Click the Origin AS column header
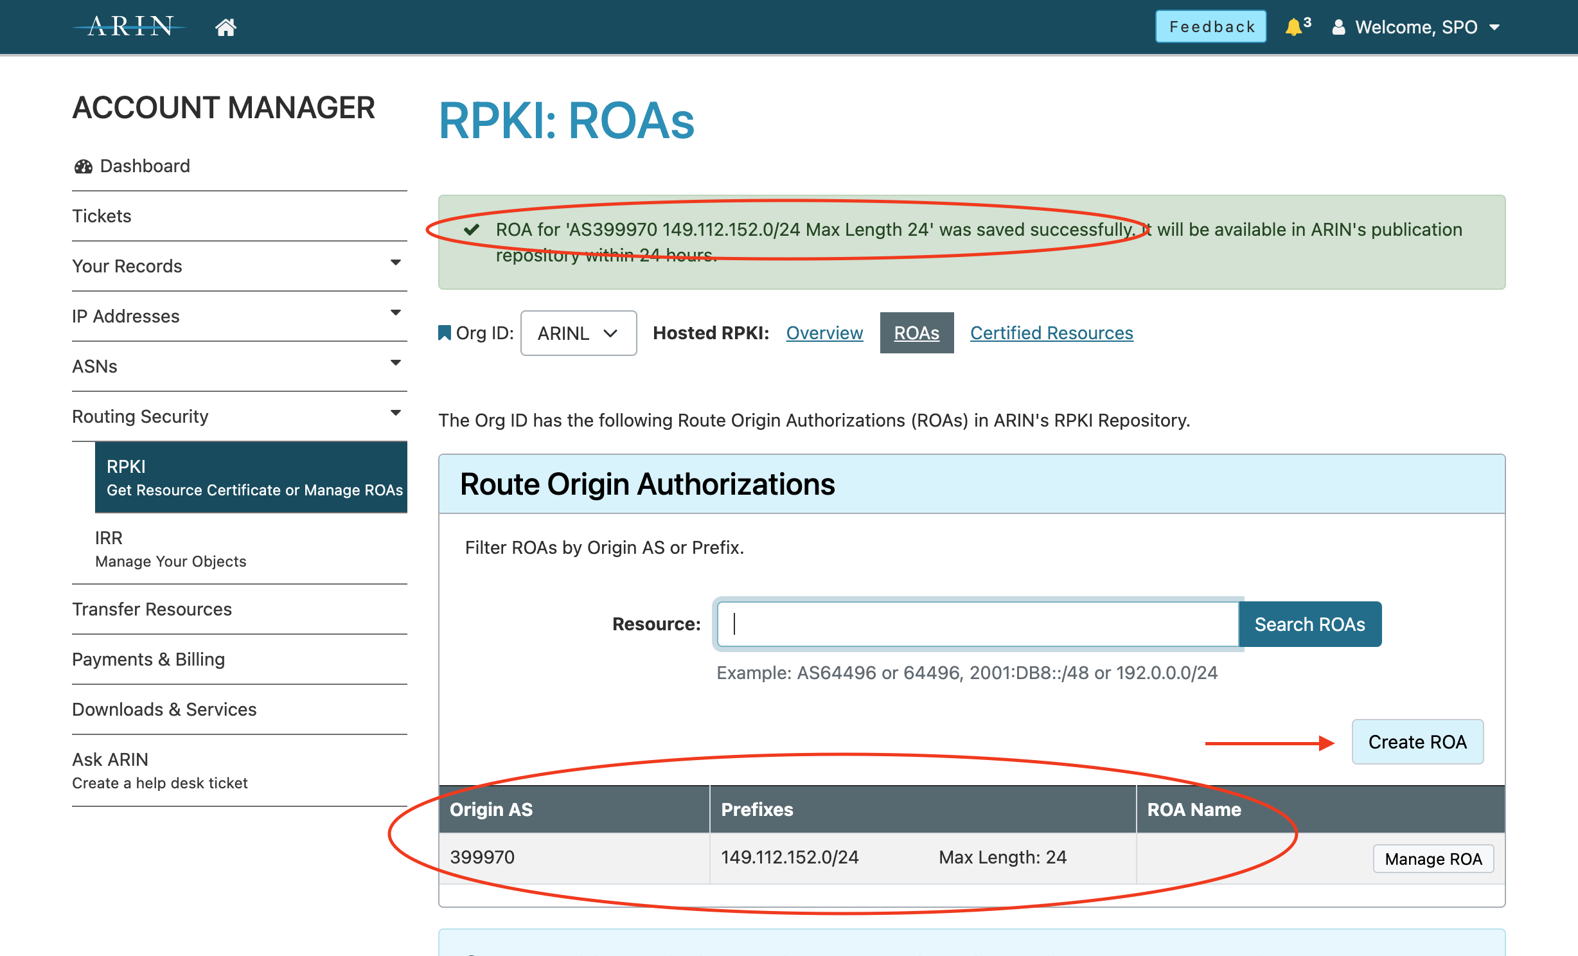Screen dimensions: 1578x956 tap(574, 810)
